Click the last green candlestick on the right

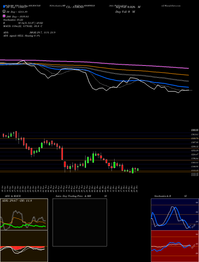coord(138,170)
